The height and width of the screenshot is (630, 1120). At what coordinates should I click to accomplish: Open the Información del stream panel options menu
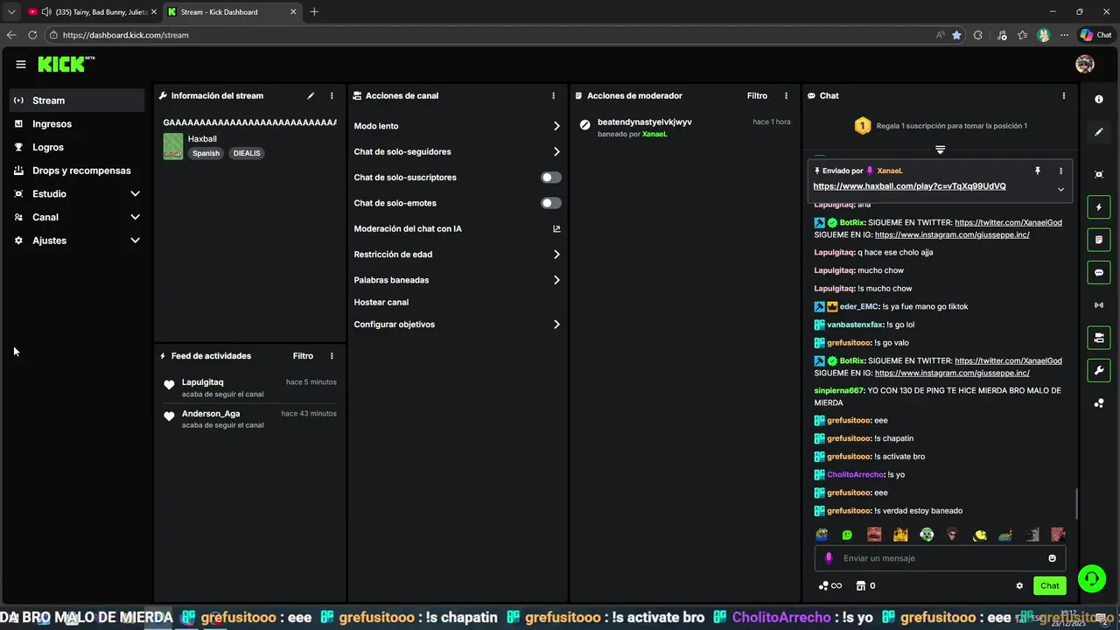tap(332, 95)
